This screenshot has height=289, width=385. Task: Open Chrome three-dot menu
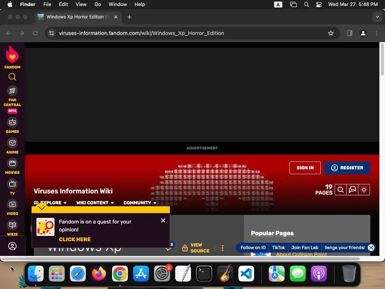(x=377, y=33)
